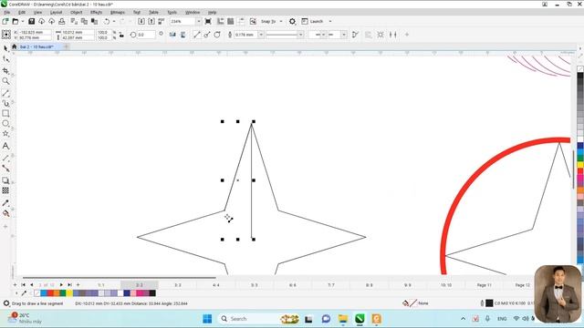Viewport: 584px width, 328px height.
Task: Select the Parallel Dimension tool
Action: (5, 158)
